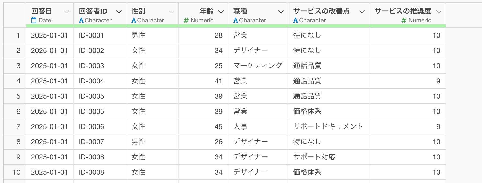The width and height of the screenshot is (482, 183).
Task: Click the マーケティング cell in 職種 column
Action: pos(257,66)
